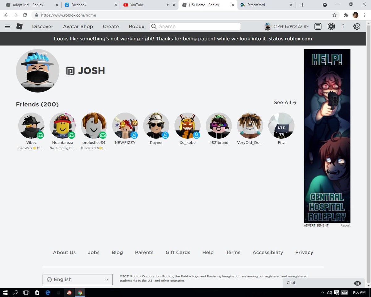The width and height of the screenshot is (371, 297).
Task: Open Fitz's friend avatar
Action: coord(281,126)
